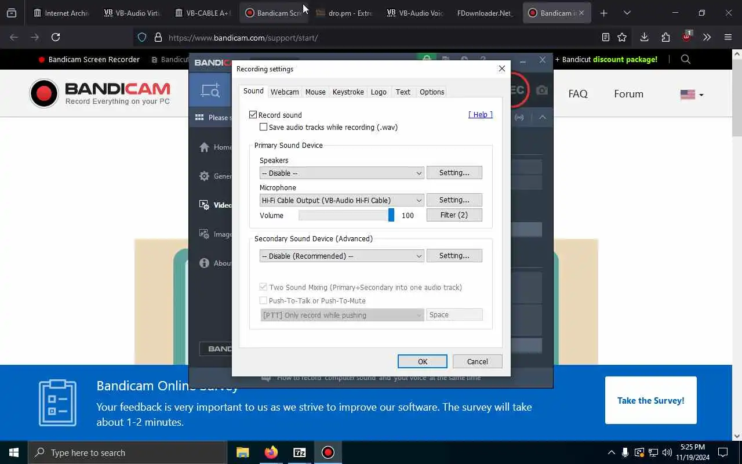Click the uBlock Origin extension icon
The width and height of the screenshot is (742, 464).
coord(686,37)
